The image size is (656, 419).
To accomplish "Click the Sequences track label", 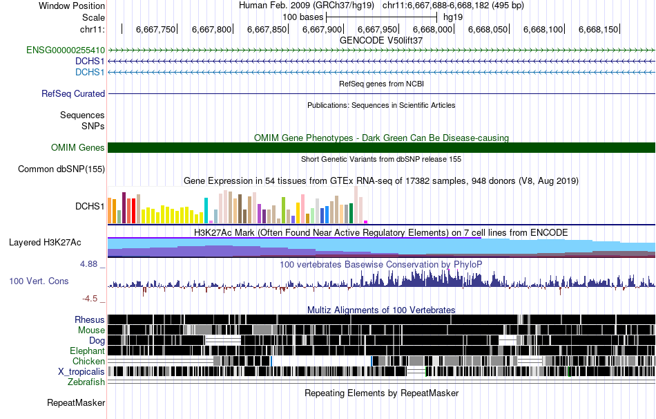I will 82,115.
